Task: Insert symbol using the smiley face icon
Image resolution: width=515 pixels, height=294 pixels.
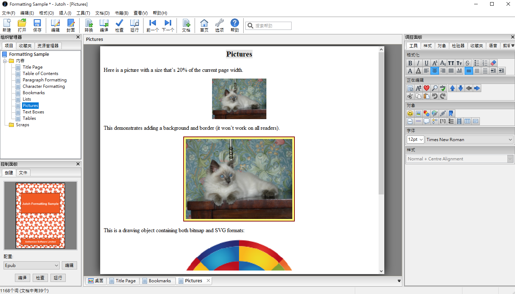Action: [410, 113]
